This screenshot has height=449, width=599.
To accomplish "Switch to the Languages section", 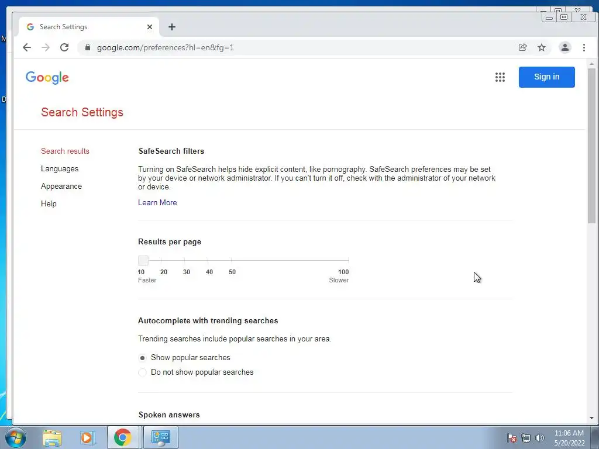I will pos(60,169).
